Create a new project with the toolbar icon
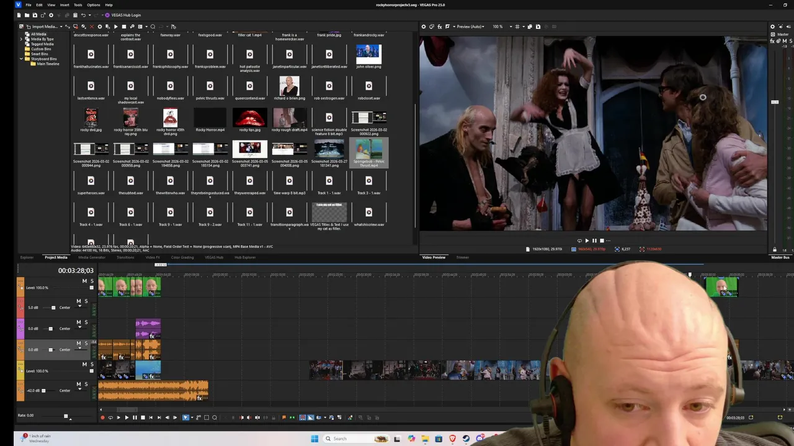The height and width of the screenshot is (446, 794). (x=19, y=15)
